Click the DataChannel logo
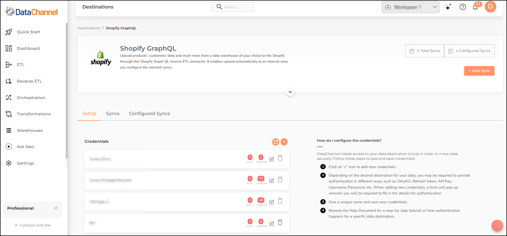Viewport: 507px width, 236px height. [31, 12]
